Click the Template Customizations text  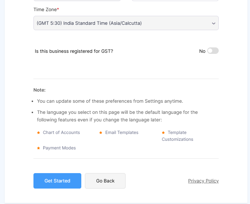coord(177,136)
